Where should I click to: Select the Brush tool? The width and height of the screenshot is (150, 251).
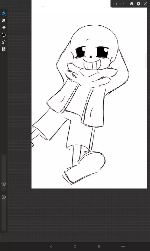pos(3,14)
